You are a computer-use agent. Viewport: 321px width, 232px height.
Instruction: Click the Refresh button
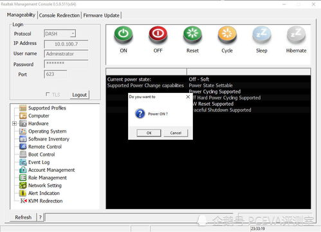click(23, 217)
